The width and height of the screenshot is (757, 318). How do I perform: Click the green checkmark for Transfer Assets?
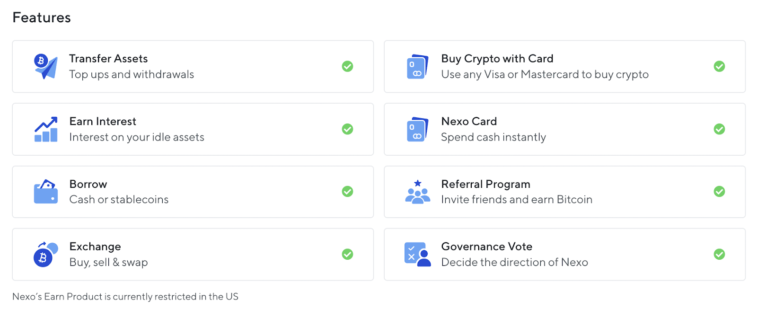347,66
